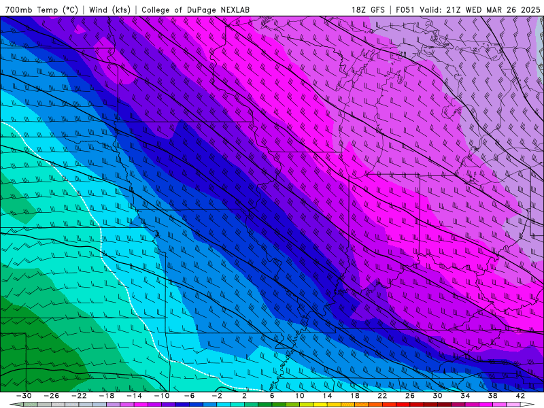
Task: Select the '18Z GFS' model run label
Action: click(x=368, y=10)
